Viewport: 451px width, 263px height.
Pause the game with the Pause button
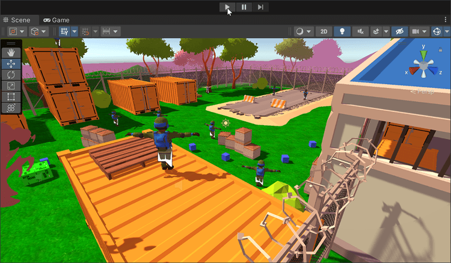point(244,7)
